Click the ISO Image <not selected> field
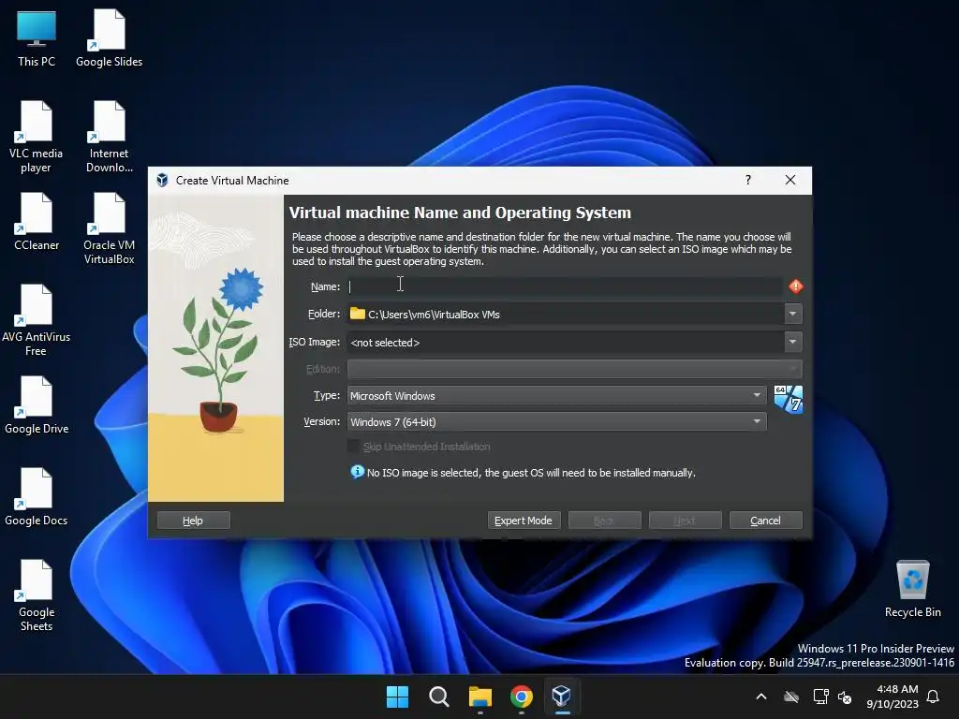 [565, 343]
